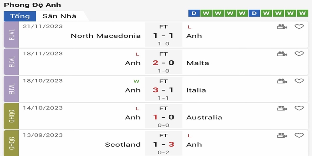This screenshot has width=312, height=156.
Task: Select first blue D form badge
Action: [194, 13]
